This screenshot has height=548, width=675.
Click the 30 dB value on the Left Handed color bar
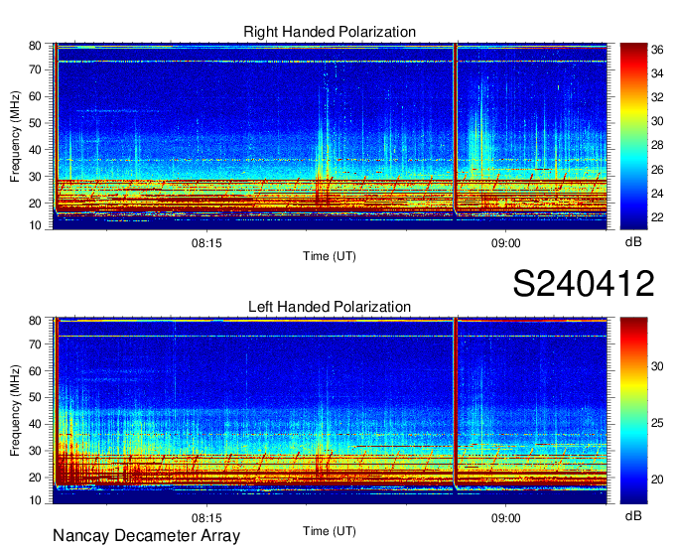click(657, 366)
